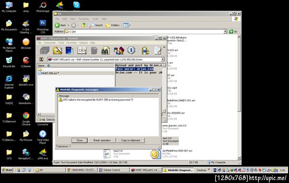Select the wau1.txt file in Explorer
Image resolution: width=289 pixels, height=183 pixels.
click(x=171, y=141)
